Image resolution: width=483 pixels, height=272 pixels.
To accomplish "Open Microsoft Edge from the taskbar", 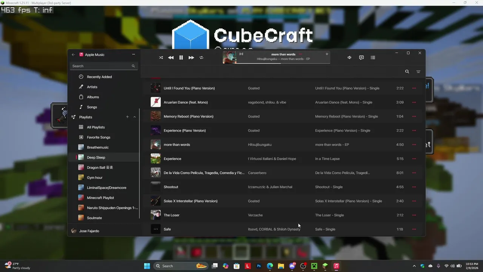I will 270,266.
